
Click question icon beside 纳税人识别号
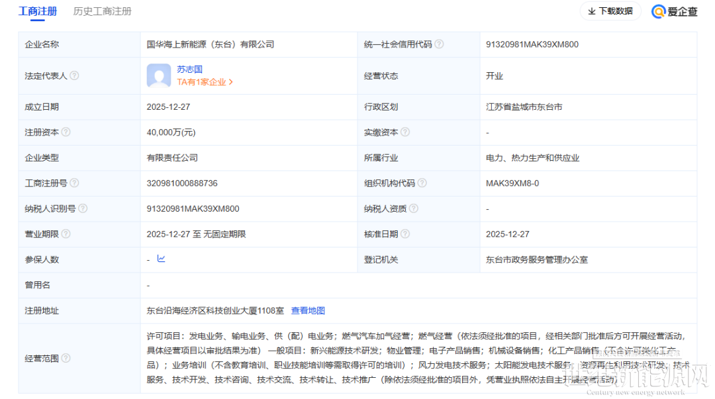(x=83, y=208)
